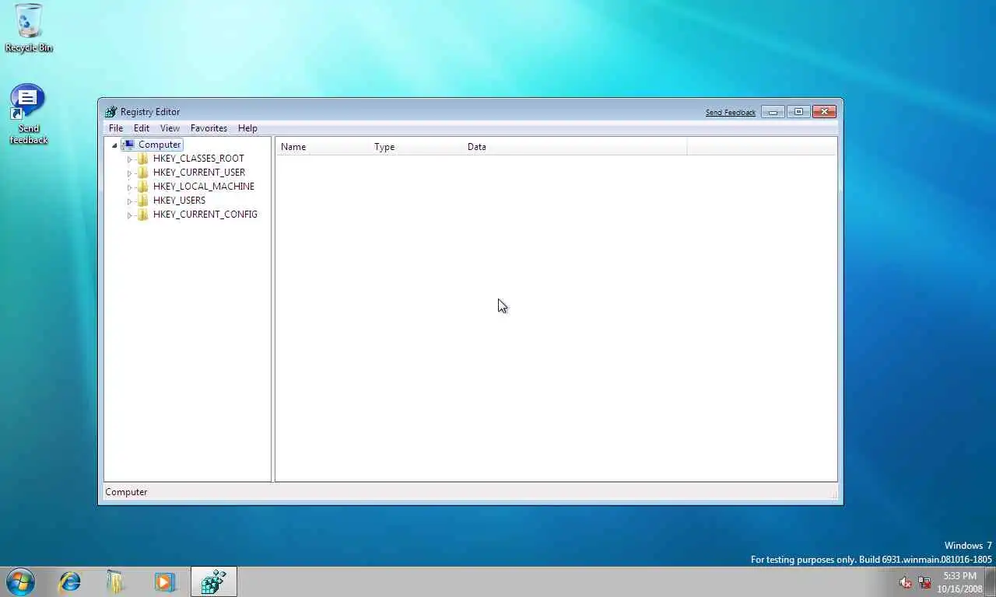Screen dimensions: 996x597
Task: Open the Edit menu
Action: point(141,128)
